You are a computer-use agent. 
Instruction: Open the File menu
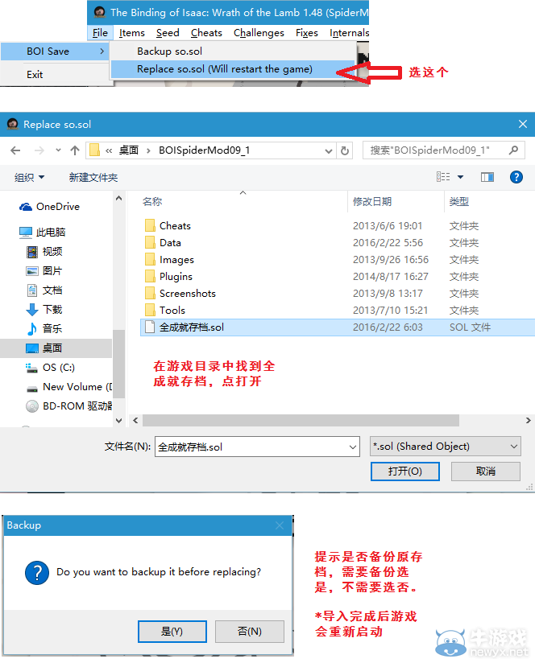pos(100,33)
